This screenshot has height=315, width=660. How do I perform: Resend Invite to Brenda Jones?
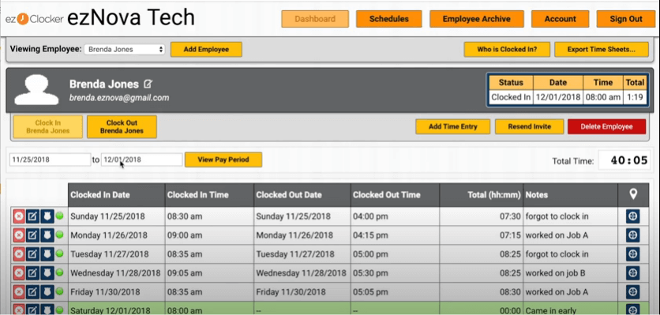[529, 126]
